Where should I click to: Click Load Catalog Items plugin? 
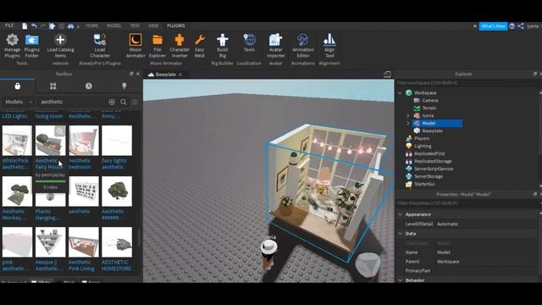60,46
